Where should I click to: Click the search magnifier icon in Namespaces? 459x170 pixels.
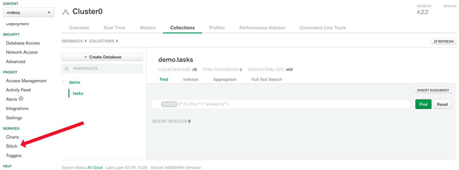(x=67, y=69)
